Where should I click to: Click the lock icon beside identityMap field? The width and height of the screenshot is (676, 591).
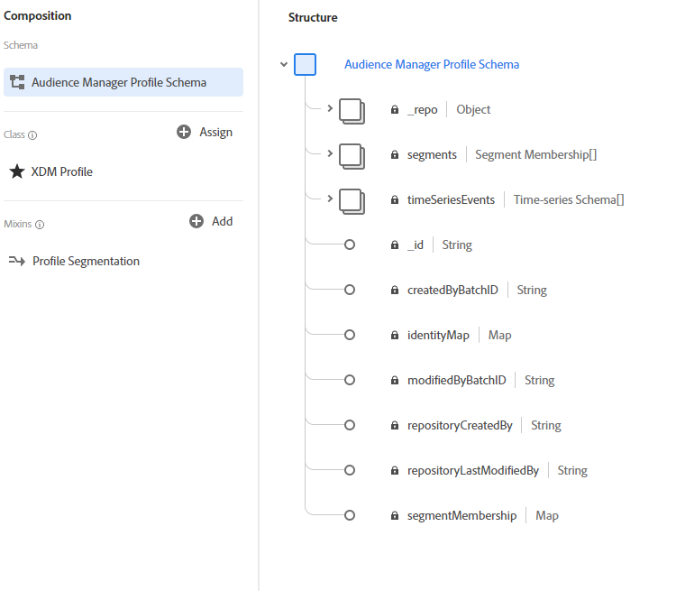coord(395,336)
